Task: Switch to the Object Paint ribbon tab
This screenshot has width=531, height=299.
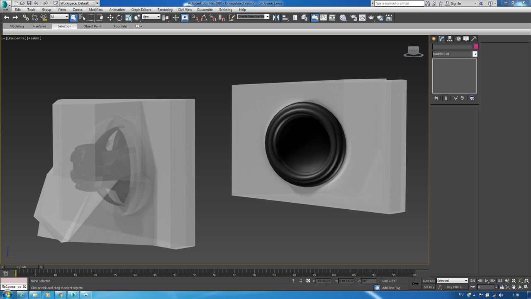Action: click(92, 26)
